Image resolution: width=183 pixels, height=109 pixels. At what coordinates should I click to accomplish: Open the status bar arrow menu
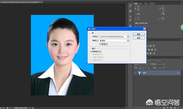tap(33, 108)
